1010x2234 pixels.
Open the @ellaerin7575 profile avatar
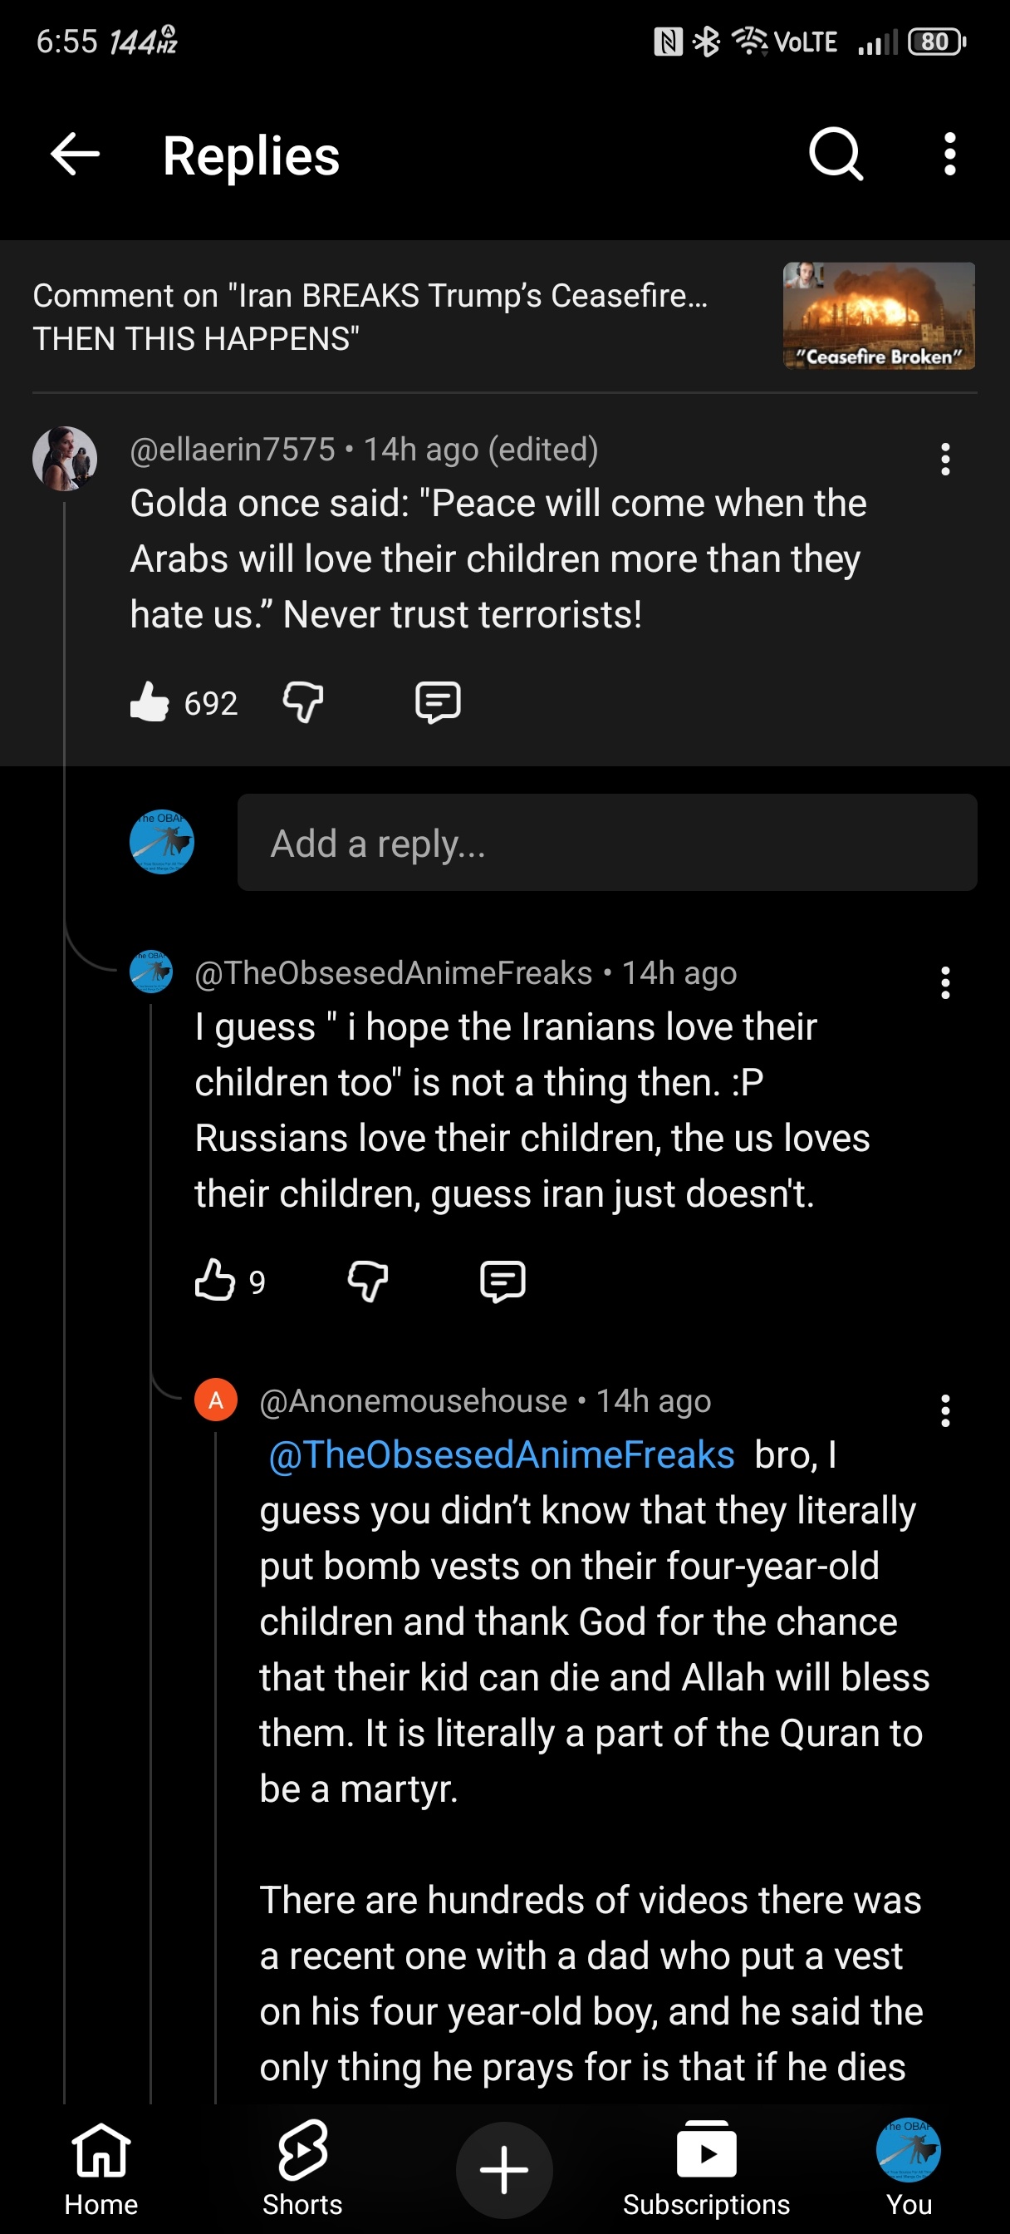coord(65,458)
